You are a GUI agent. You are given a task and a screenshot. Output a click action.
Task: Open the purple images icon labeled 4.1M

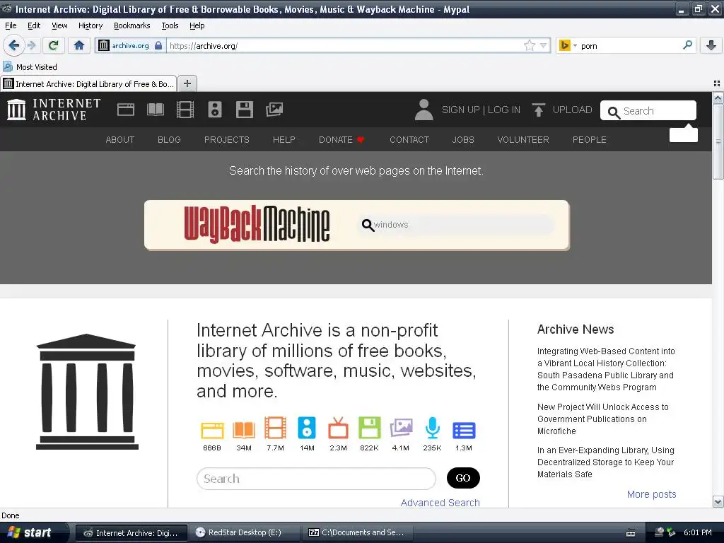[401, 428]
